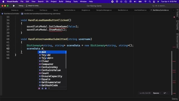
Task: Run the project with the Play button
Action: coord(14,6)
